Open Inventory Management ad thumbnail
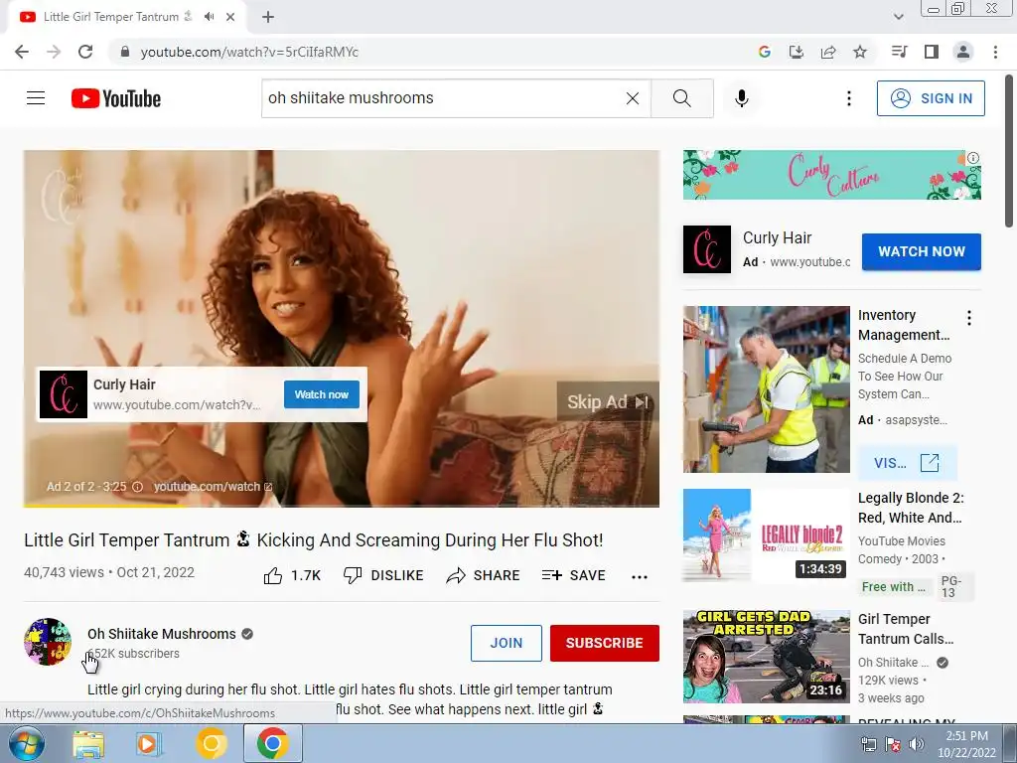1017x763 pixels. [x=766, y=389]
